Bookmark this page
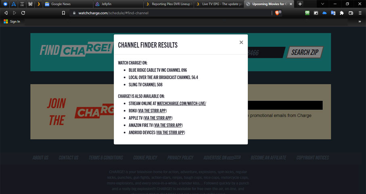Viewport: 366px width, 194px height. click(63, 13)
